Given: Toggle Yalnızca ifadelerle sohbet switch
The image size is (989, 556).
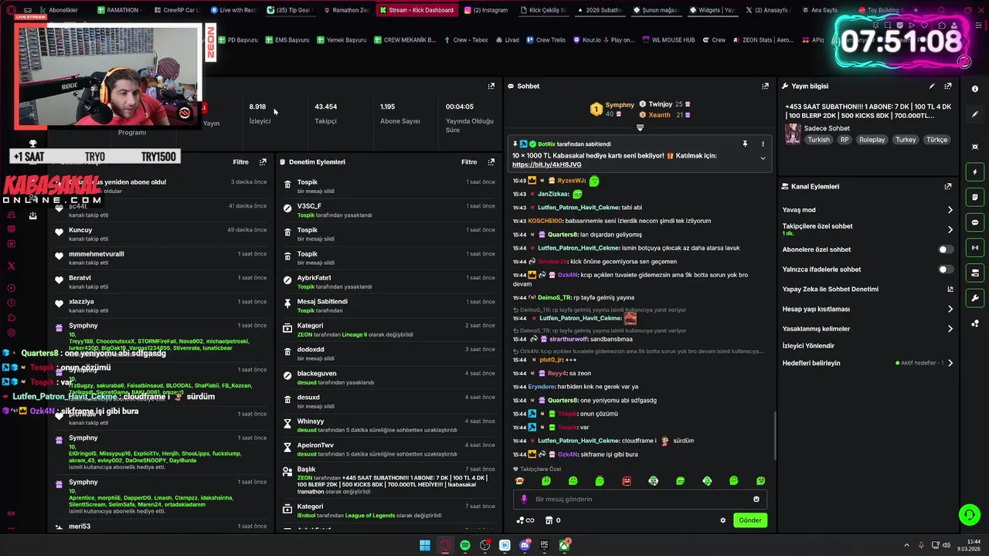Looking at the screenshot, I should (x=945, y=270).
